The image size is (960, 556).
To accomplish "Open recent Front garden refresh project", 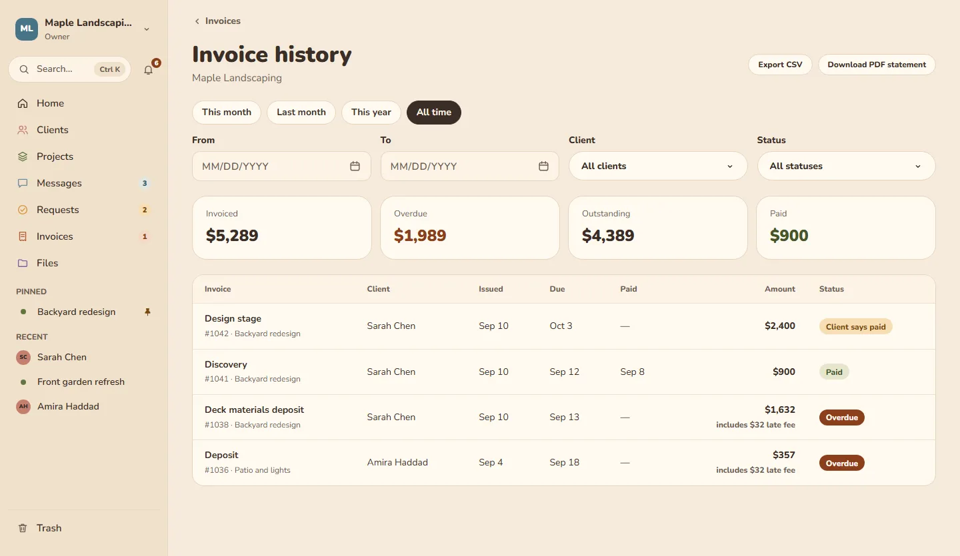I will [x=83, y=382].
